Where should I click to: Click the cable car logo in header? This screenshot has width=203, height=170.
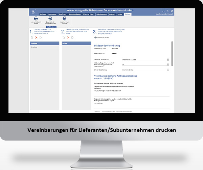tap(33, 11)
